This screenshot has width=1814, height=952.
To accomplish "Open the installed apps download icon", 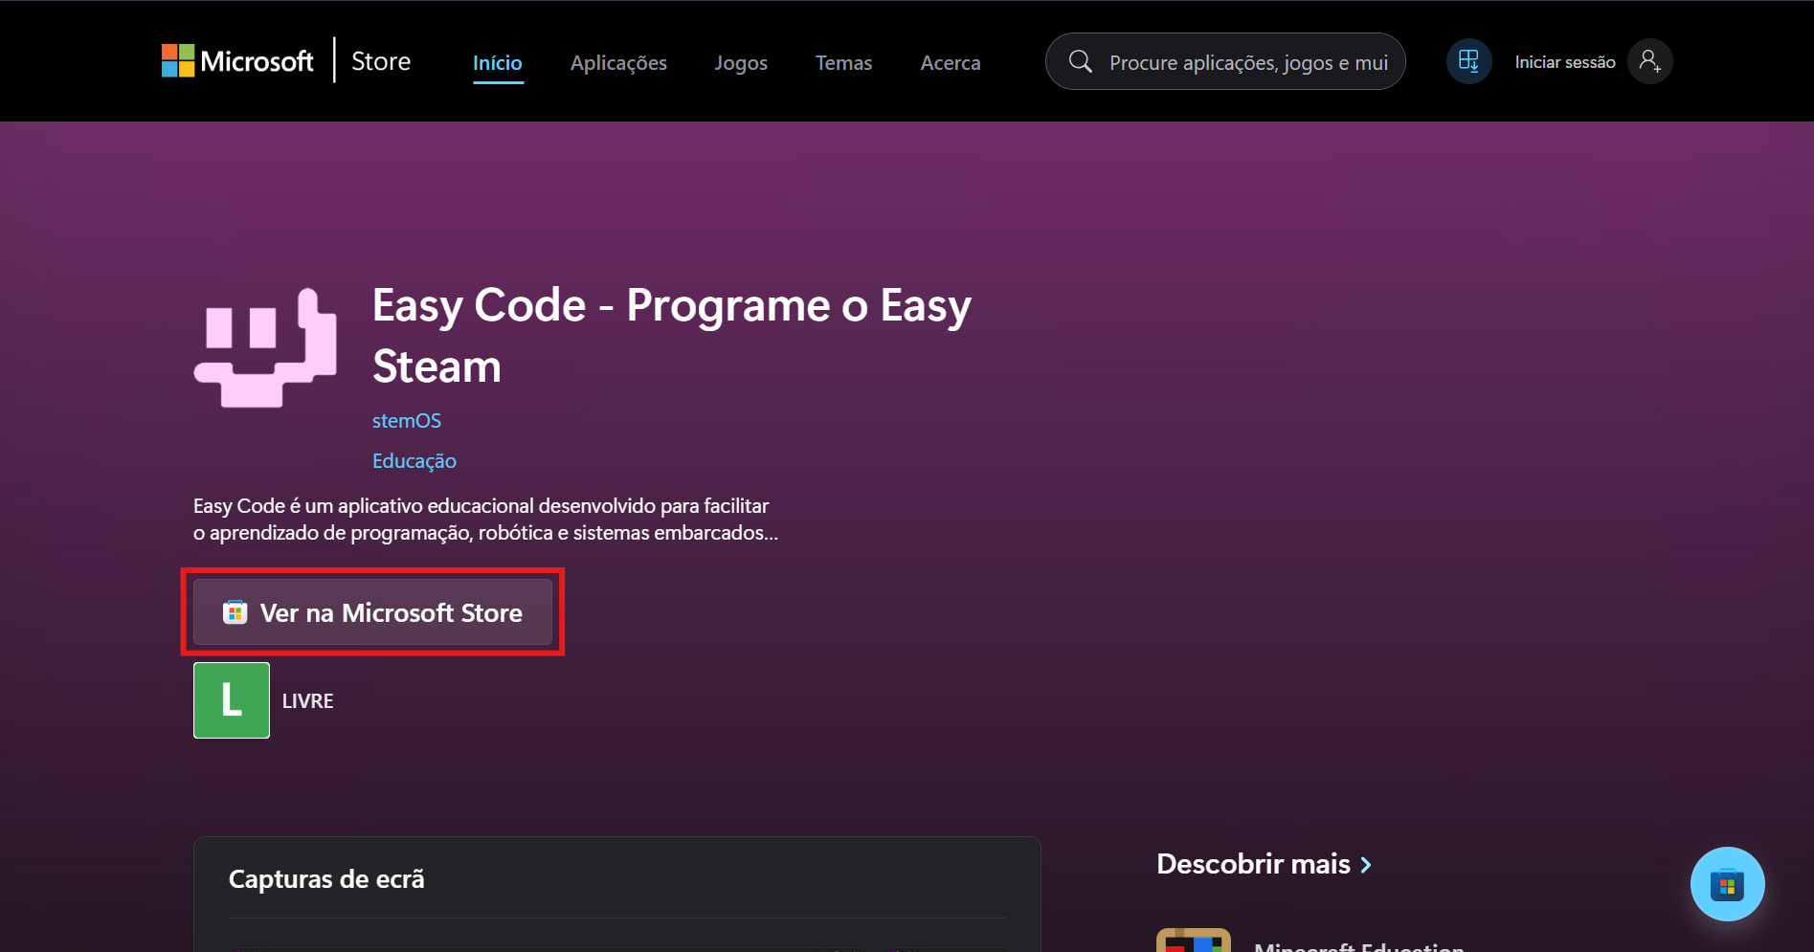I will (1468, 61).
